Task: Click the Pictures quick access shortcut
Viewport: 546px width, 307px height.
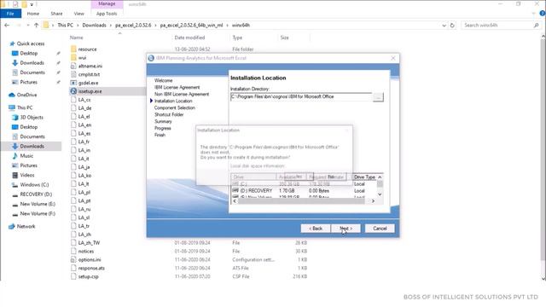Action: click(28, 82)
